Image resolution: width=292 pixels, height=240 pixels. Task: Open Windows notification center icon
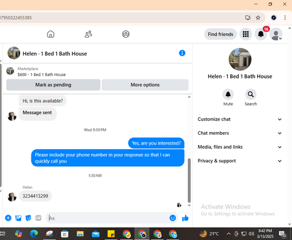[283, 234]
